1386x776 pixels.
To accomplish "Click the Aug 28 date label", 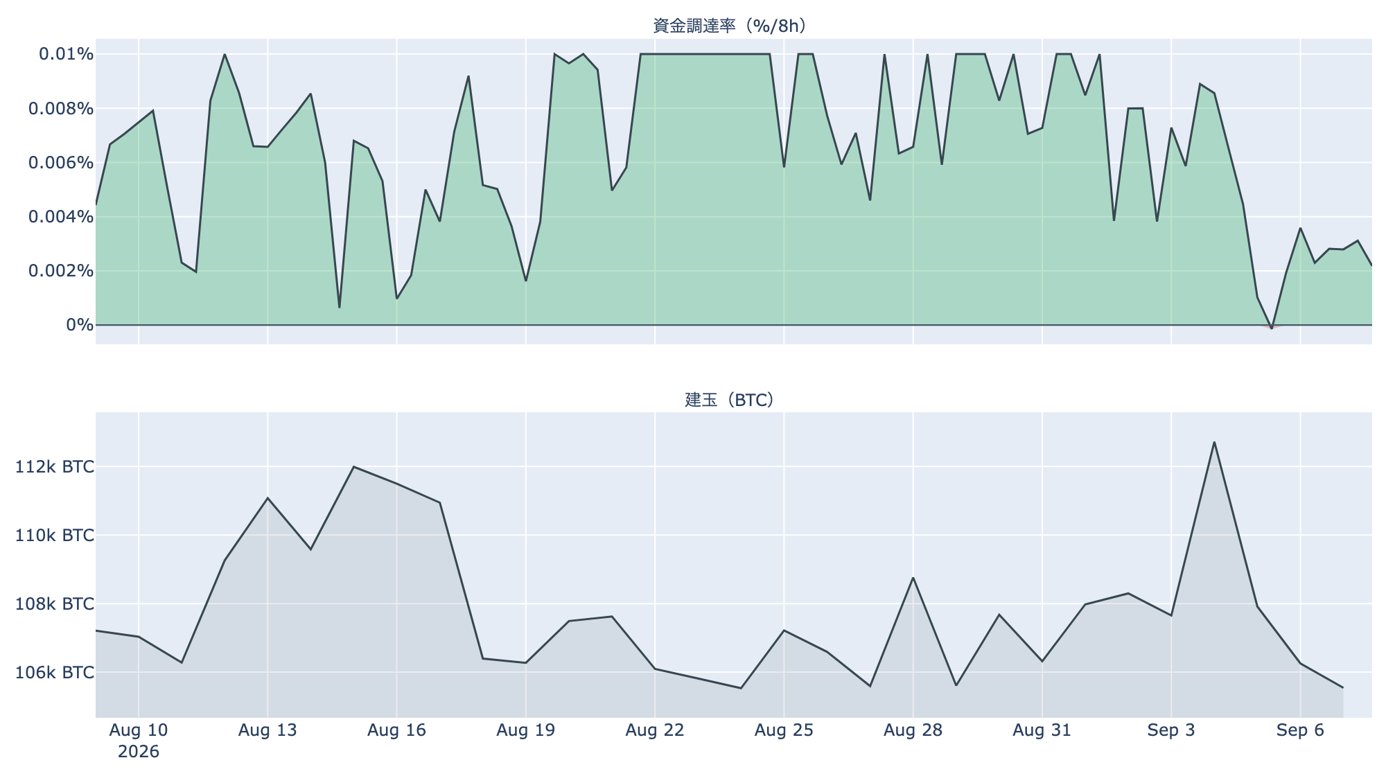I will click(913, 730).
